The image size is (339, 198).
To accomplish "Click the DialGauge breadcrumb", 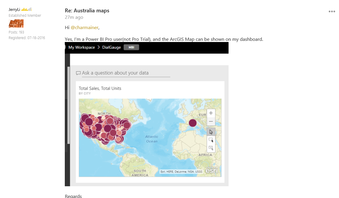I will [x=111, y=47].
